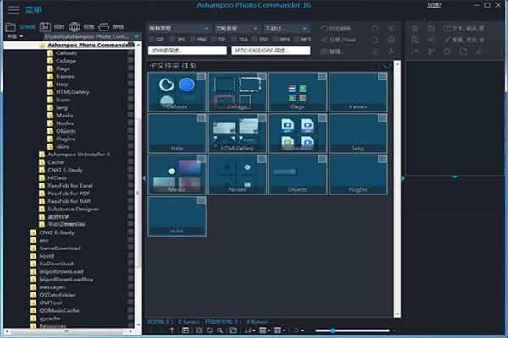Click the rotate left button
508x338 pixels.
335,29
